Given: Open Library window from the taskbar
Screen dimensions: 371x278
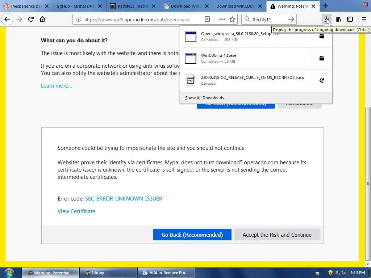Looking at the screenshot, I should pyautogui.click(x=108, y=273).
